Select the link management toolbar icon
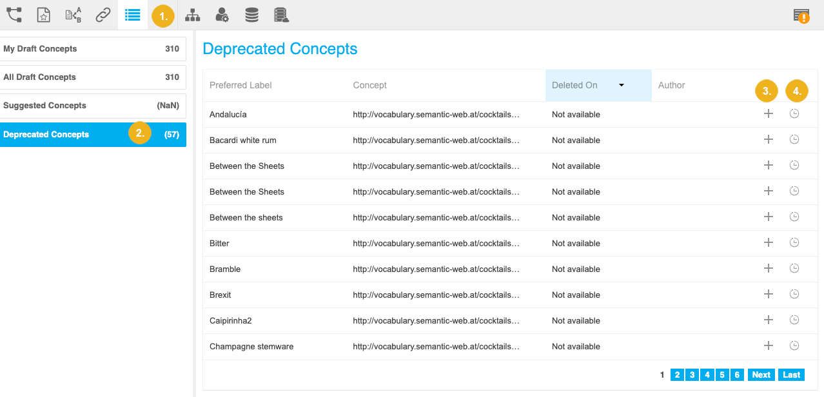This screenshot has height=397, width=824. (x=103, y=15)
